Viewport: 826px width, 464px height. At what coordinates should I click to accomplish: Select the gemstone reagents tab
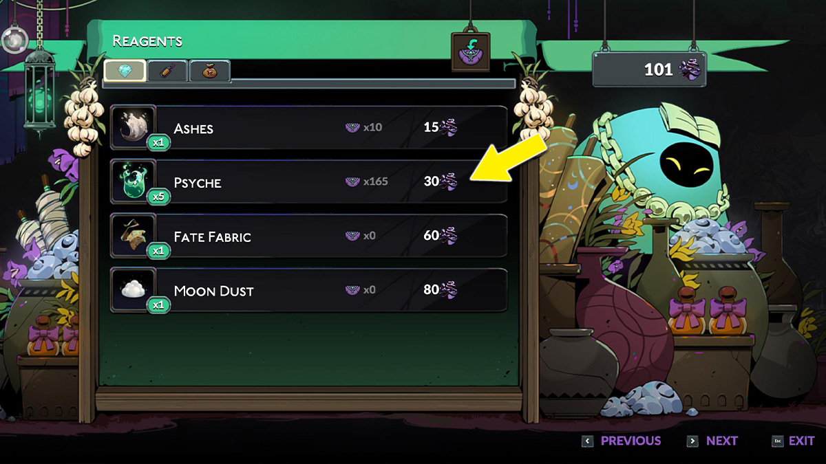click(x=125, y=71)
